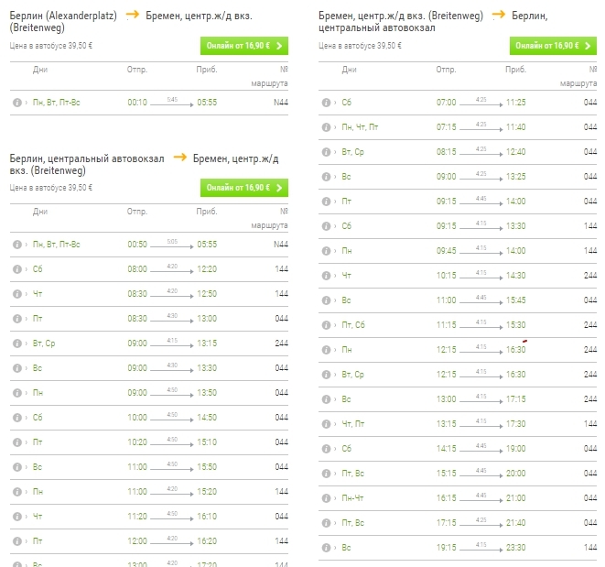
Task: Show info for the 07:00 Saturday Bremen departure
Action: point(326,103)
